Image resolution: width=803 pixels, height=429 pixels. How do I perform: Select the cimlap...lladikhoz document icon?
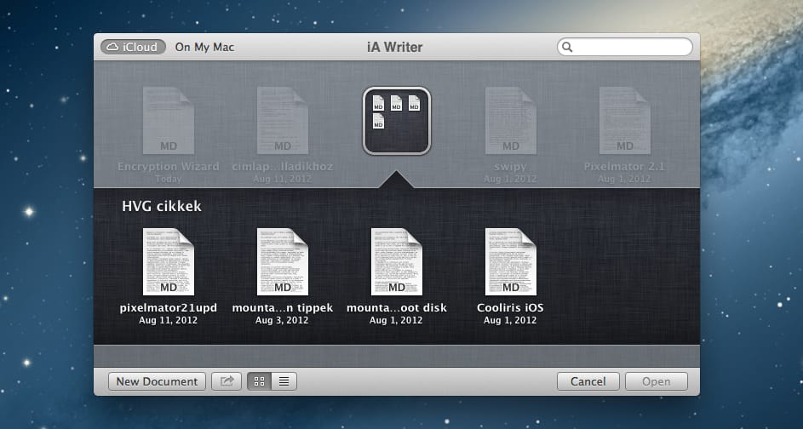coord(282,121)
